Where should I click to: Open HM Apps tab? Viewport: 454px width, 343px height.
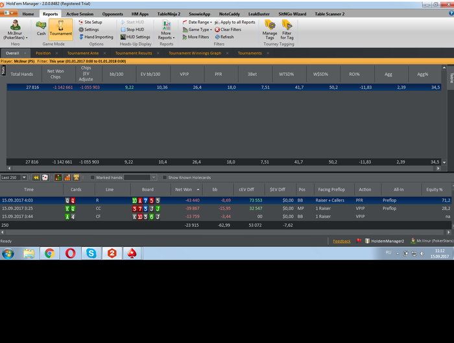140,14
